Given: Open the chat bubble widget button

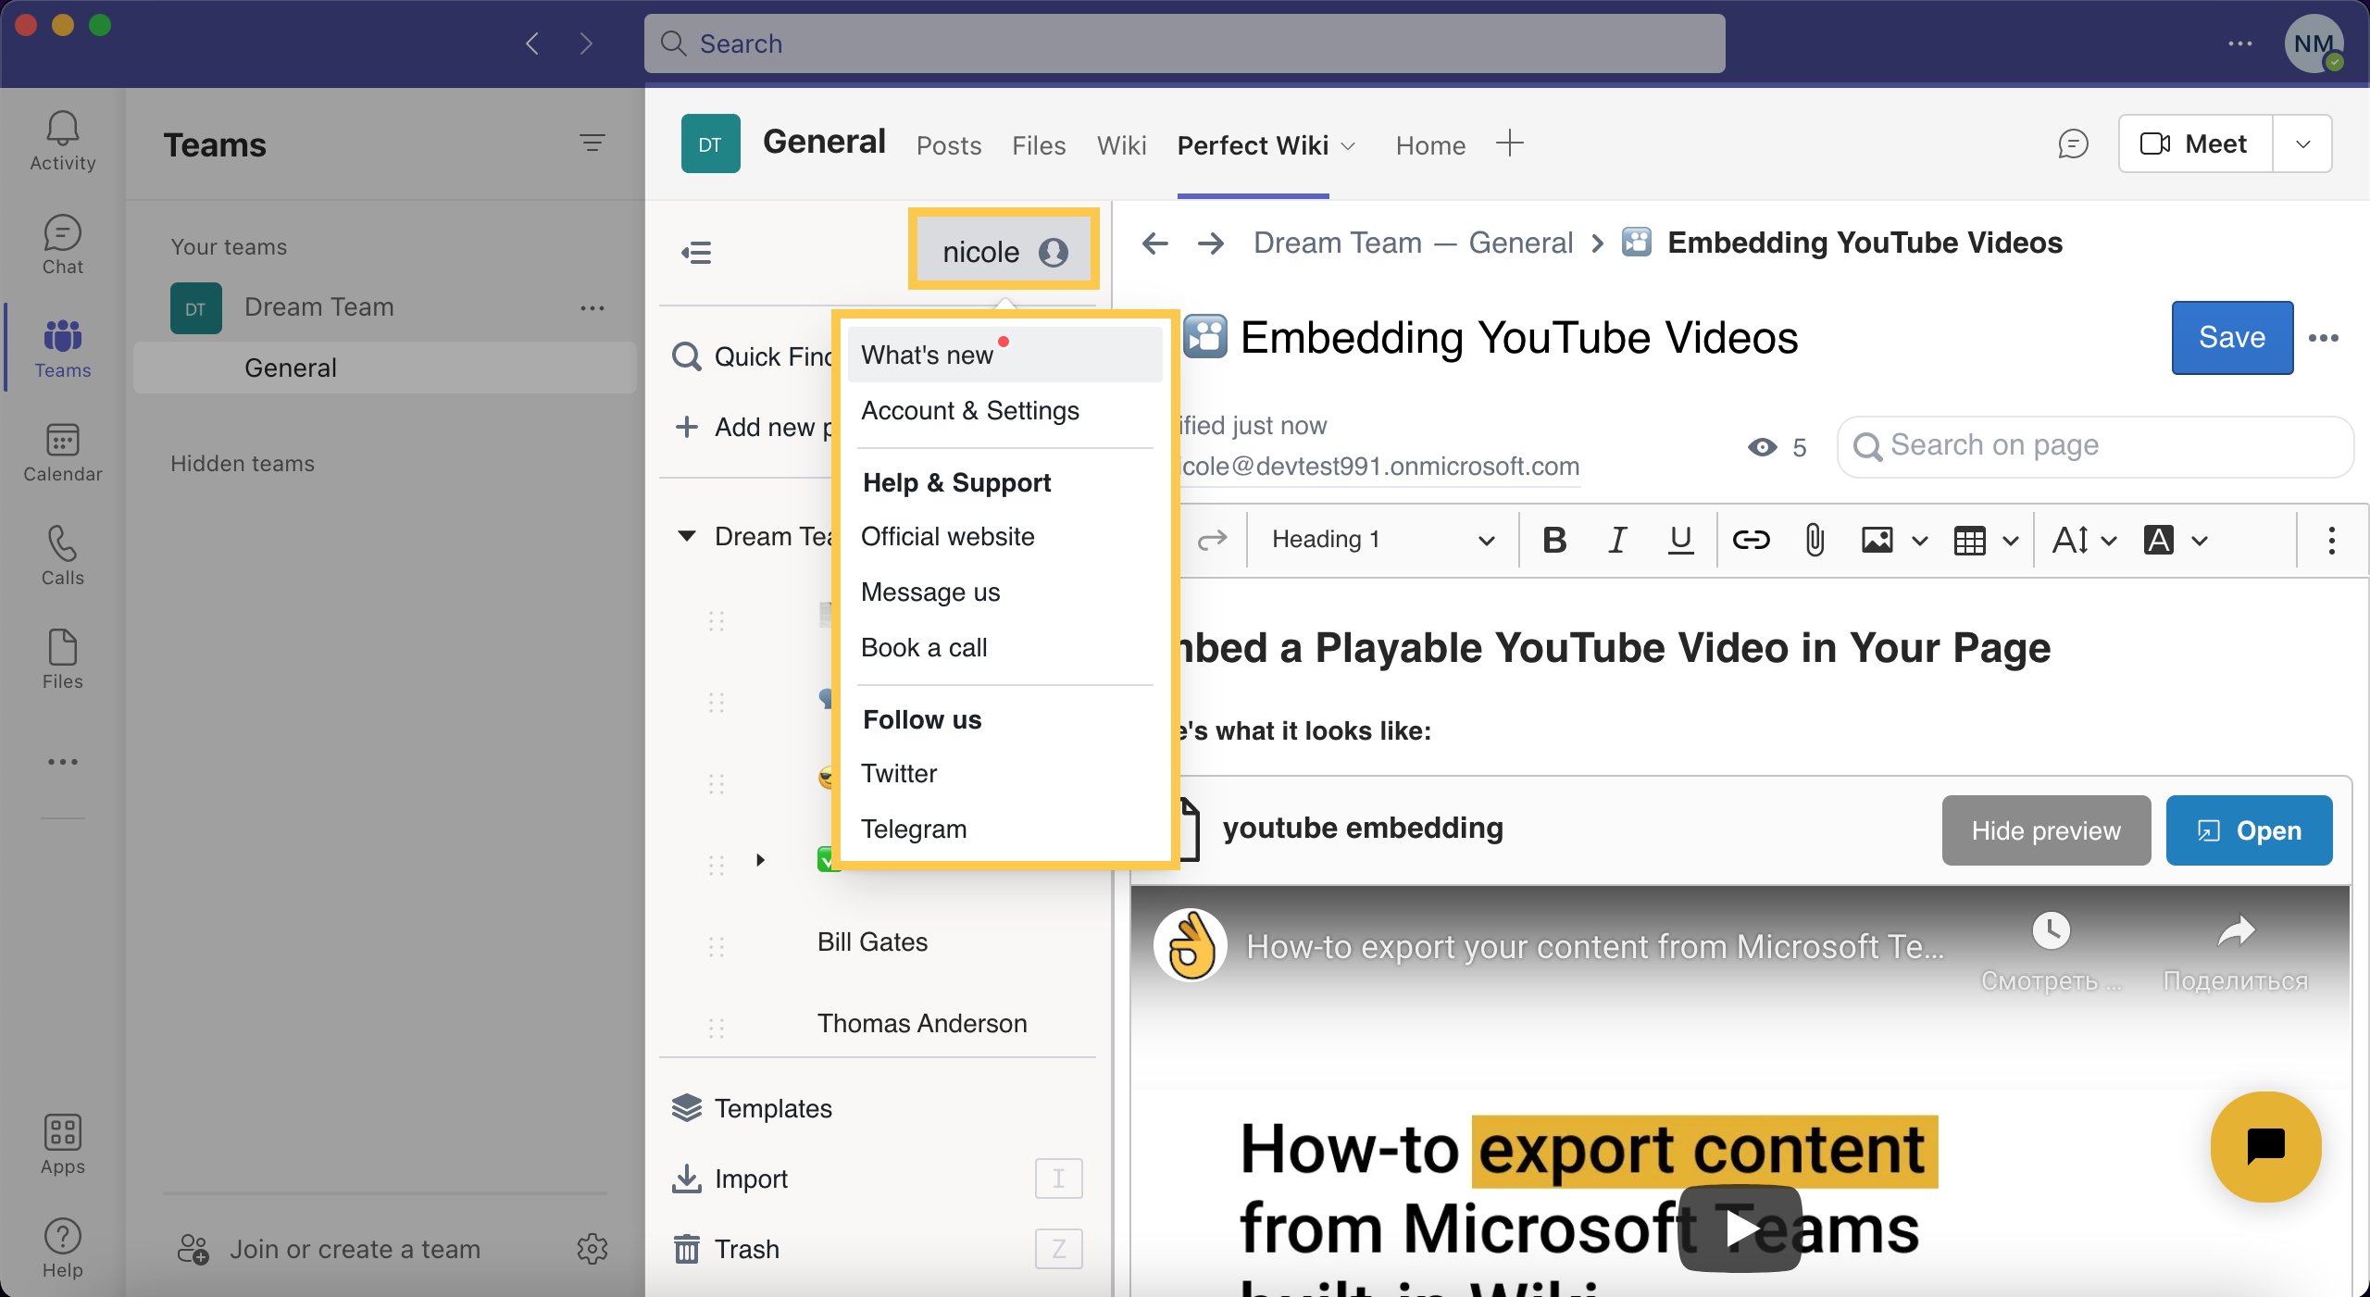Looking at the screenshot, I should 2265,1146.
